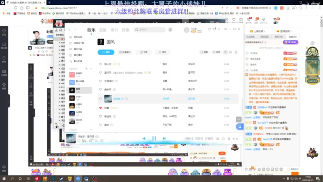Expand the 主播投稿 link arrow
This screenshot has height=182, width=323.
264,32
